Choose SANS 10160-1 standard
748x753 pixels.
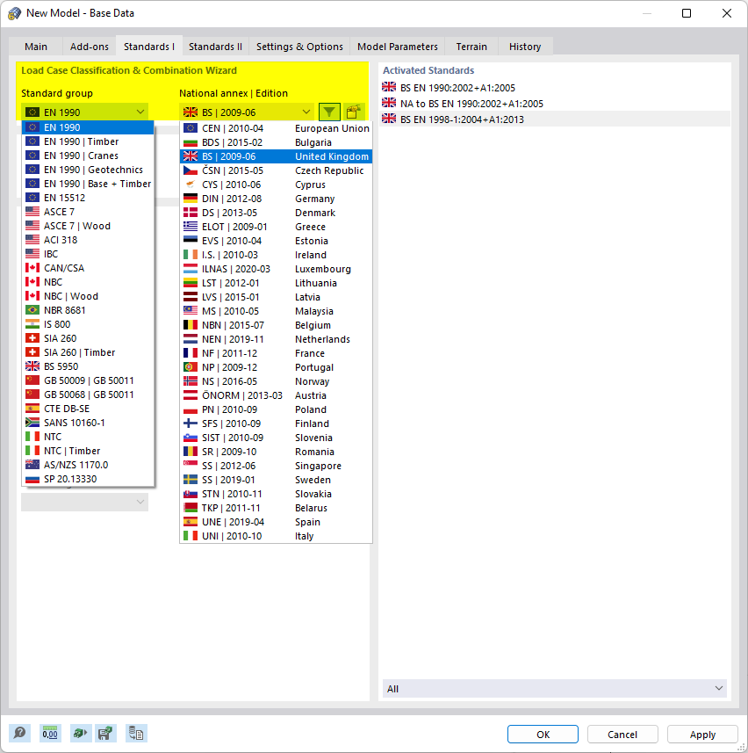[89, 423]
